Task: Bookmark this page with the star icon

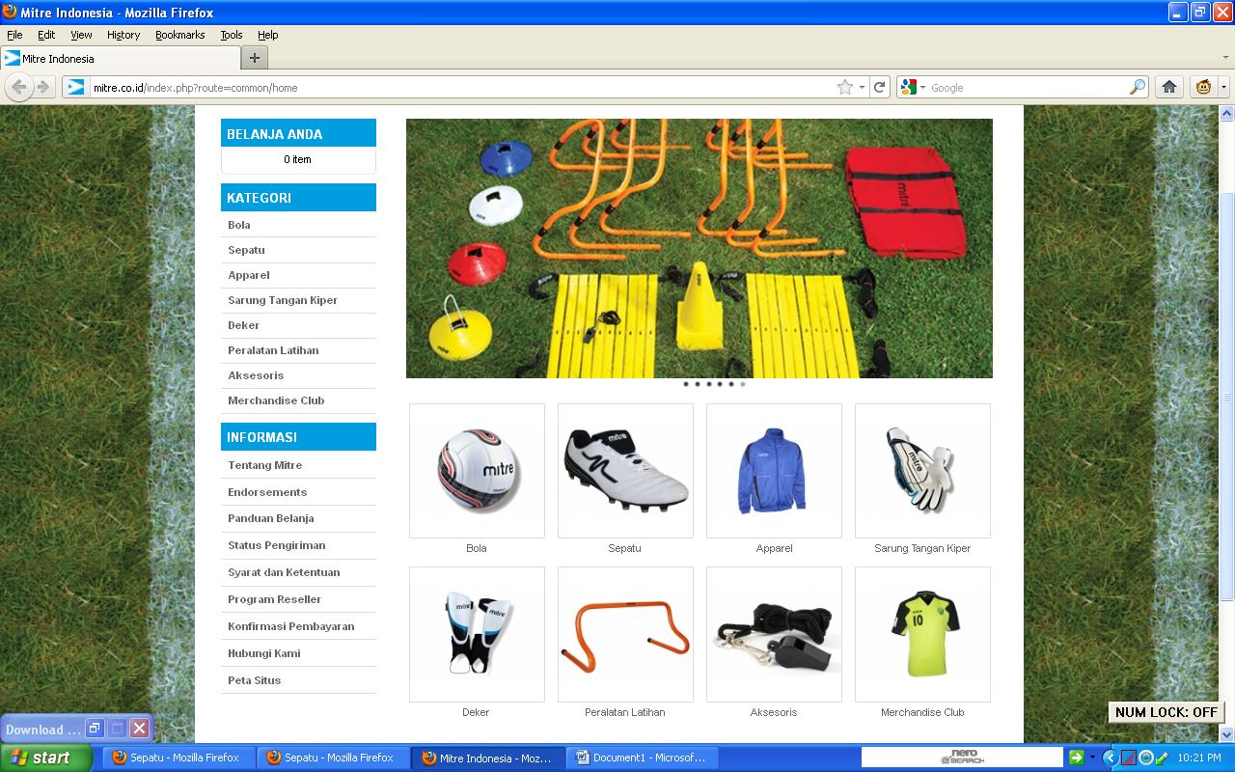Action: click(845, 87)
